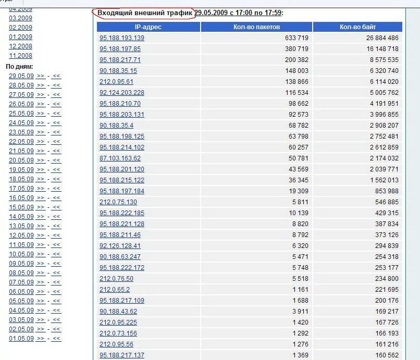Image resolution: width=420 pixels, height=360 pixels.
Task: Open IP address 95.188.197.184 link
Action: pos(121,191)
